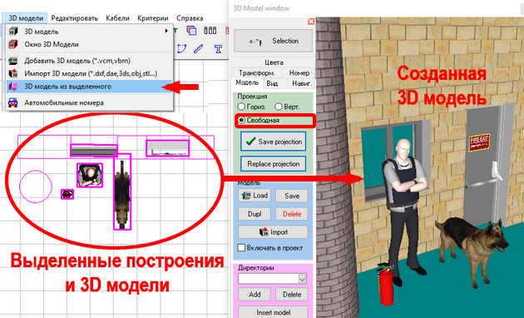Viewport: 524px width, 318px height.
Task: Click the Add directory button
Action: coord(255,294)
